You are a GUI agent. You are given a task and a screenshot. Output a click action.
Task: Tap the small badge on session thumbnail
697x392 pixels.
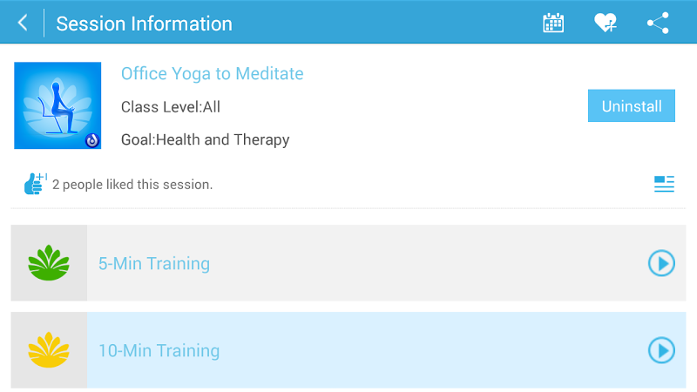(x=91, y=140)
